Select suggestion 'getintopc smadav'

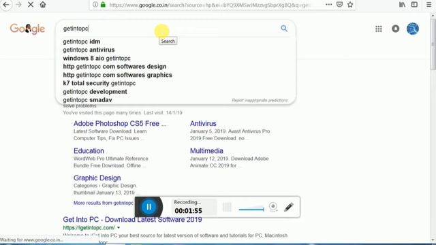(x=87, y=100)
